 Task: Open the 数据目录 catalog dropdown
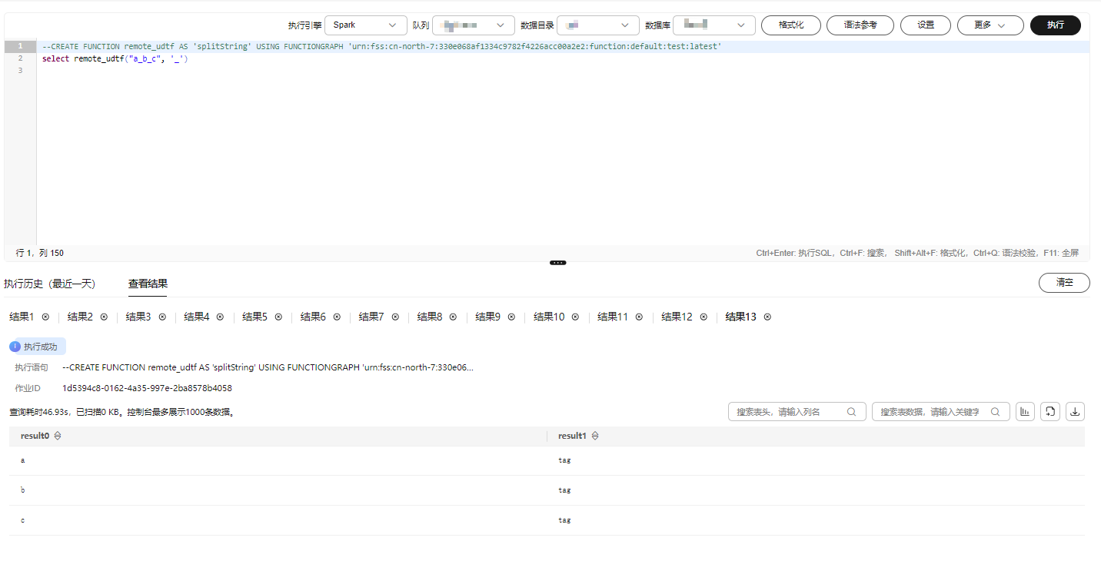point(598,25)
